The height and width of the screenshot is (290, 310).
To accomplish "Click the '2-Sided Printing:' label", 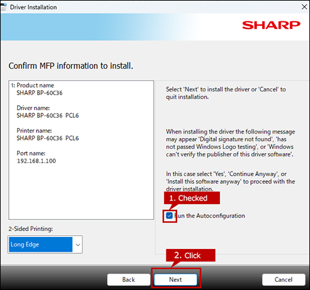I will pos(31,229).
